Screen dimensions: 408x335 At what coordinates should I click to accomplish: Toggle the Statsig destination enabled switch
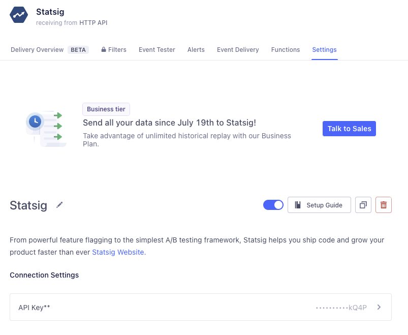pyautogui.click(x=273, y=205)
